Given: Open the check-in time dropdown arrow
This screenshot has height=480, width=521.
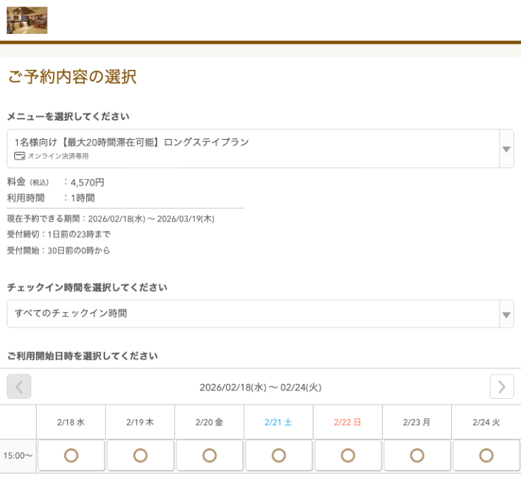Looking at the screenshot, I should pyautogui.click(x=506, y=314).
